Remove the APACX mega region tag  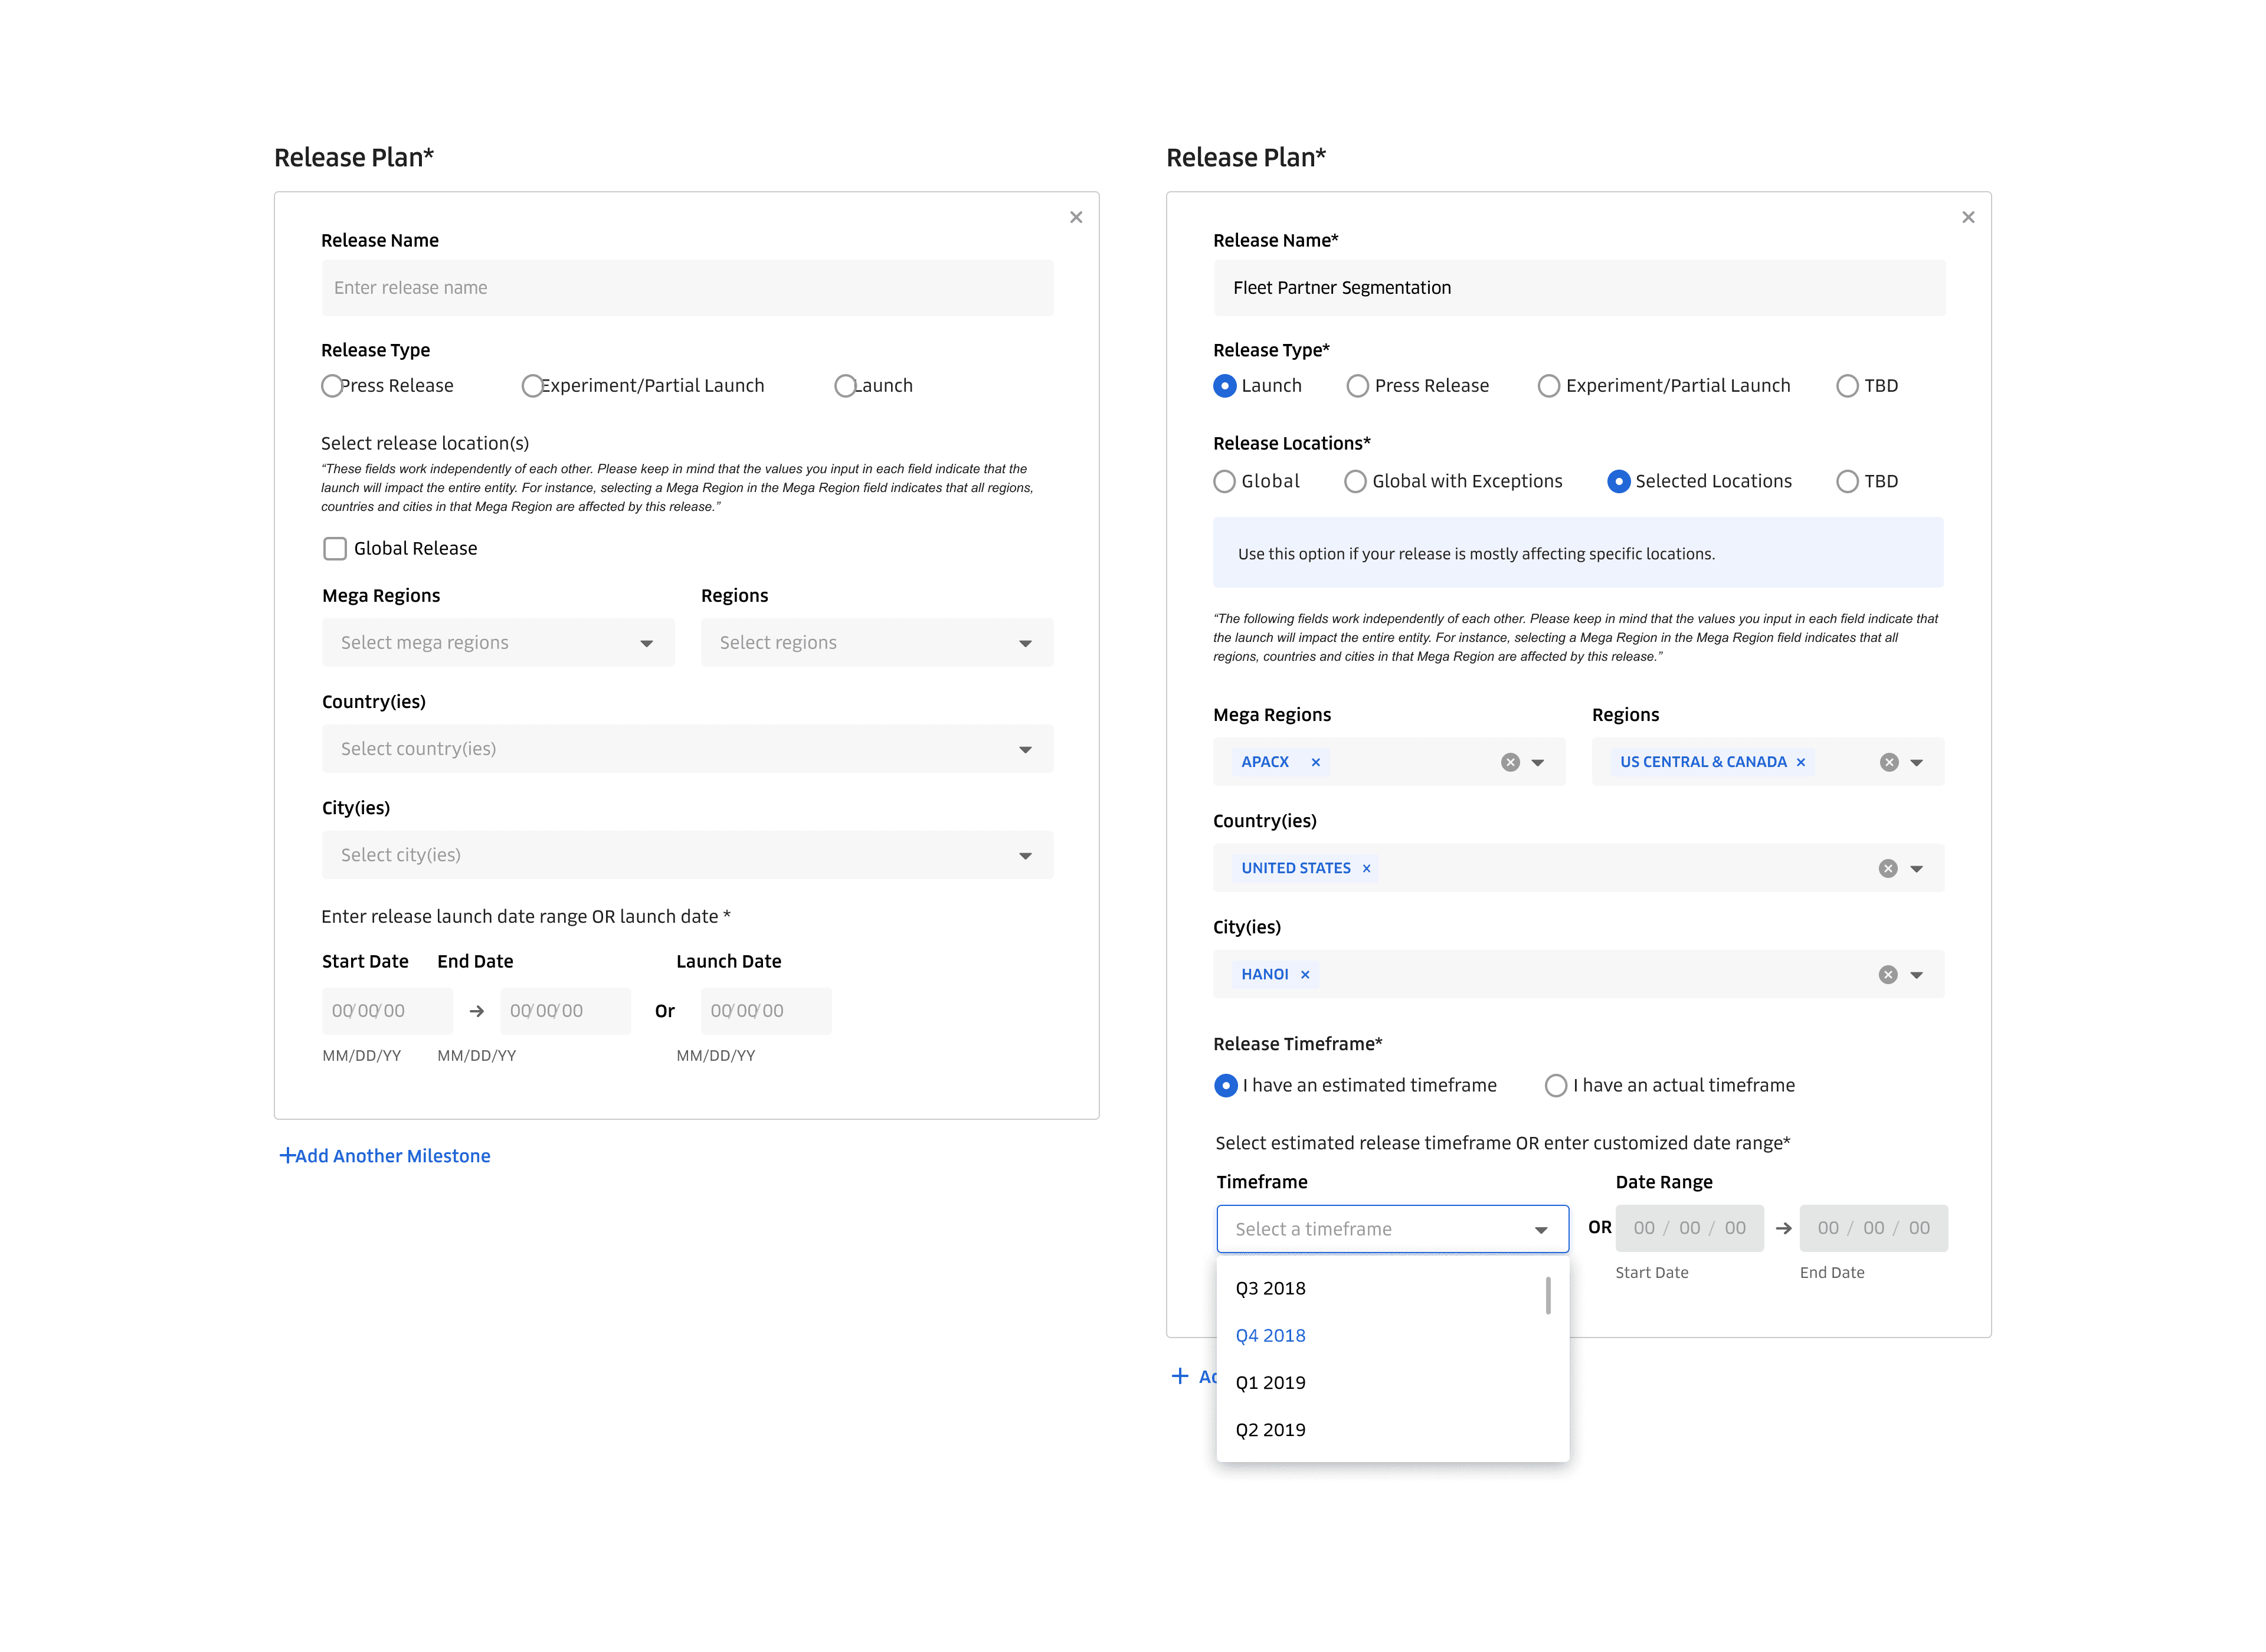coord(1316,762)
